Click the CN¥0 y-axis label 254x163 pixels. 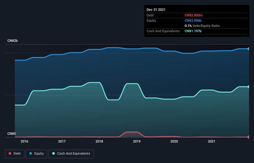click(12, 134)
